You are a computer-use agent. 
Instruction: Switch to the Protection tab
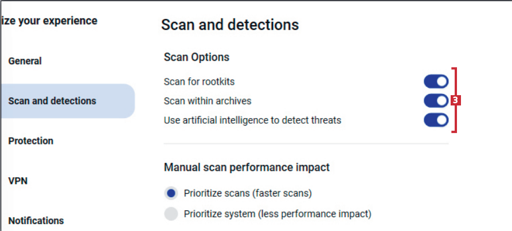31,141
